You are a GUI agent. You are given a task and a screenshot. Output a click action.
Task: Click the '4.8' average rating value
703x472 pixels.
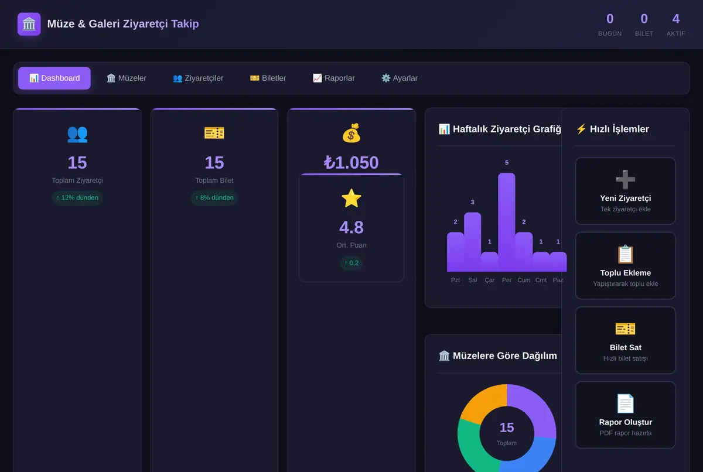click(351, 227)
